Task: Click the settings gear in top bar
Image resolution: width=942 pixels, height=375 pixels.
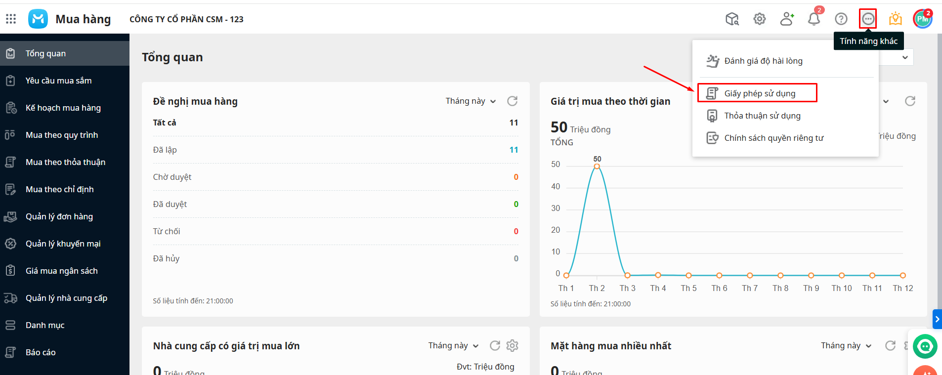Action: tap(760, 19)
